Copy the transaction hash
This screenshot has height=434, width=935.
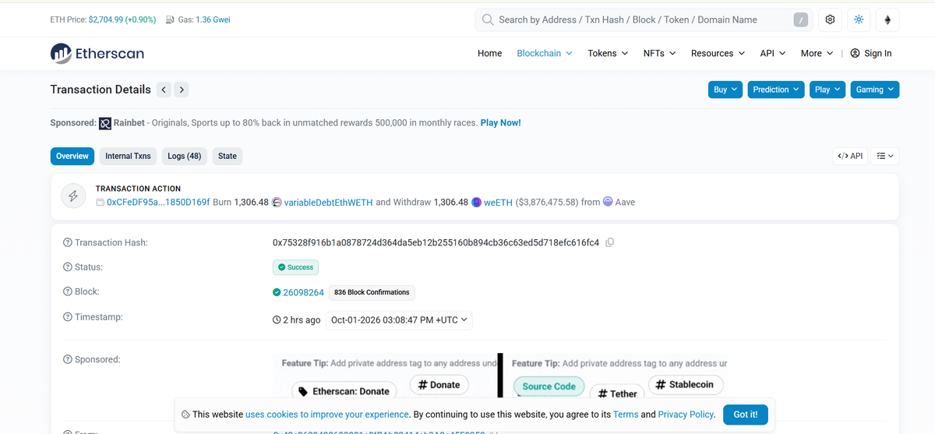(610, 242)
